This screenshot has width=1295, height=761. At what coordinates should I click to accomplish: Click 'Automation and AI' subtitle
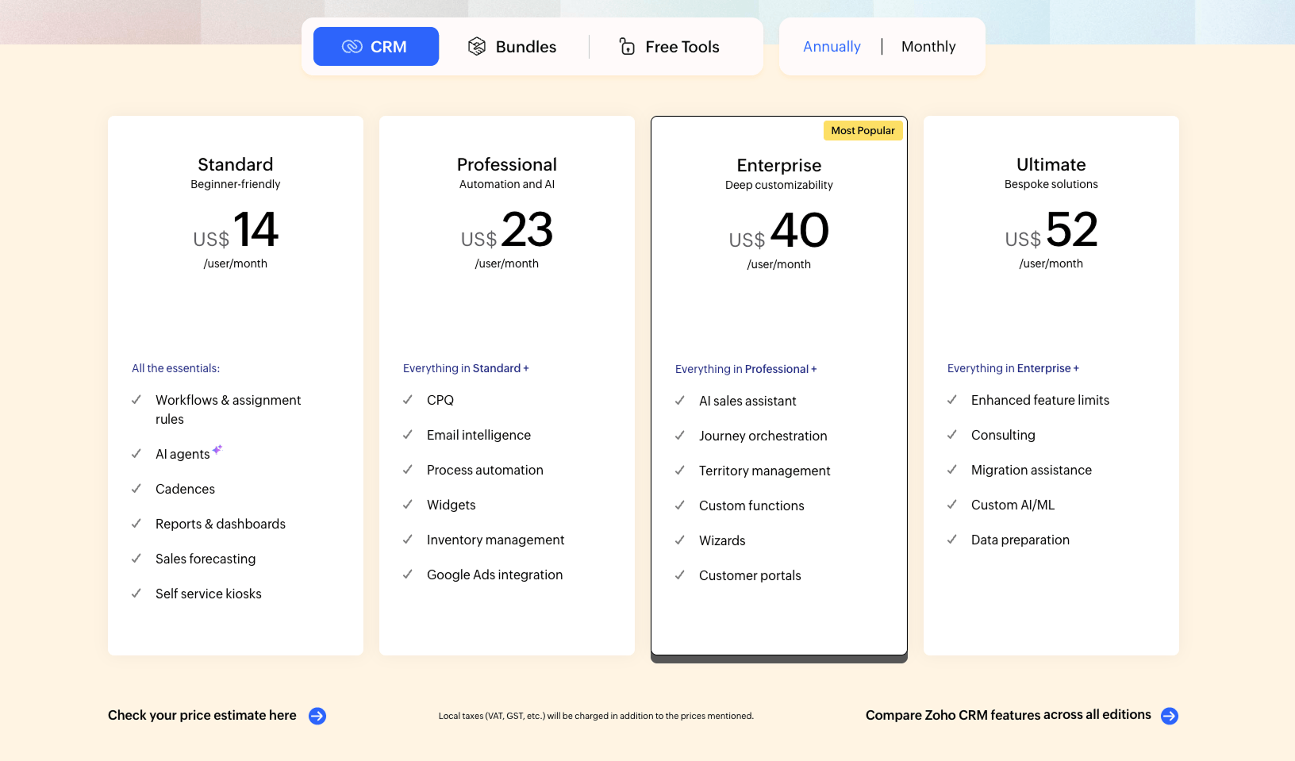pyautogui.click(x=507, y=184)
